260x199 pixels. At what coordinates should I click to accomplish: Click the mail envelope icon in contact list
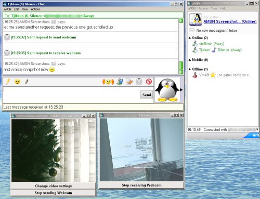tap(192, 30)
